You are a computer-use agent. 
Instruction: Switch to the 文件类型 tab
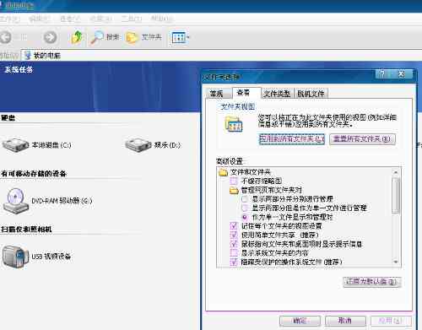[277, 94]
